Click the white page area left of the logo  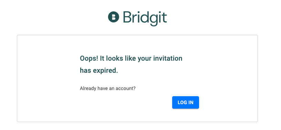coord(54,17)
